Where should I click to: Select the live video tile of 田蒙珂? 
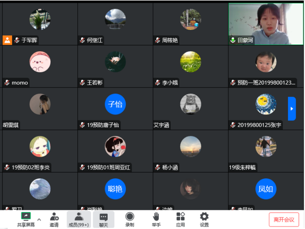tap(266, 23)
